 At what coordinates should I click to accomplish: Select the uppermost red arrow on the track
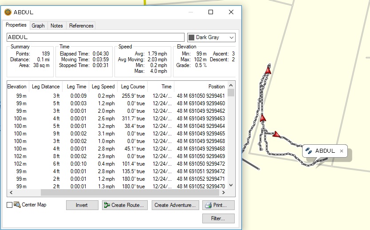coord(268,70)
